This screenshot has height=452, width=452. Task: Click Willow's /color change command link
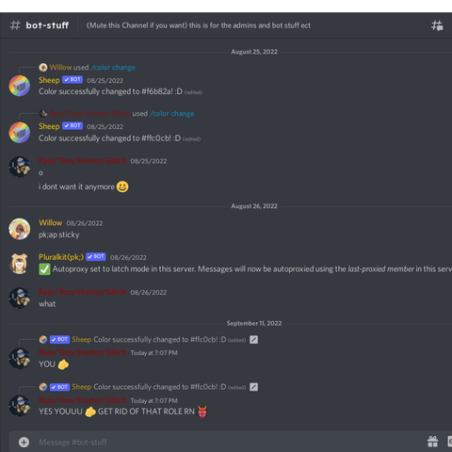(x=113, y=68)
